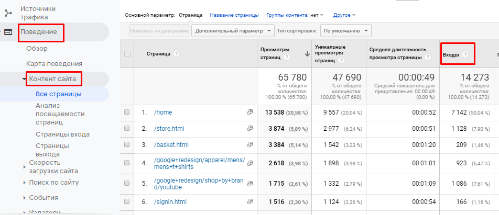Screen dimensions: 499x215
Task: Open /home page in new window icon
Action: (250, 112)
